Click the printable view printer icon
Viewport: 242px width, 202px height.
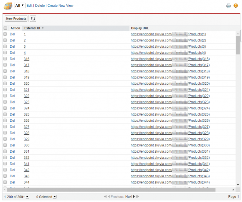click(x=228, y=6)
